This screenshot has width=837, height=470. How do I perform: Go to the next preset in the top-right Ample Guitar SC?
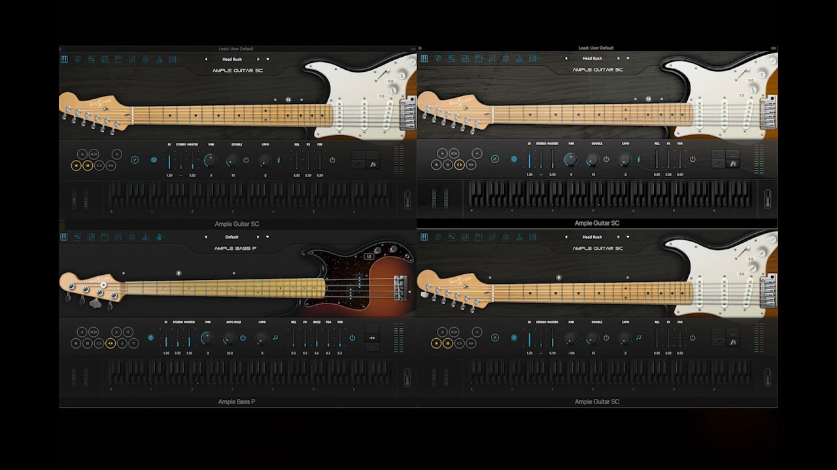(618, 58)
